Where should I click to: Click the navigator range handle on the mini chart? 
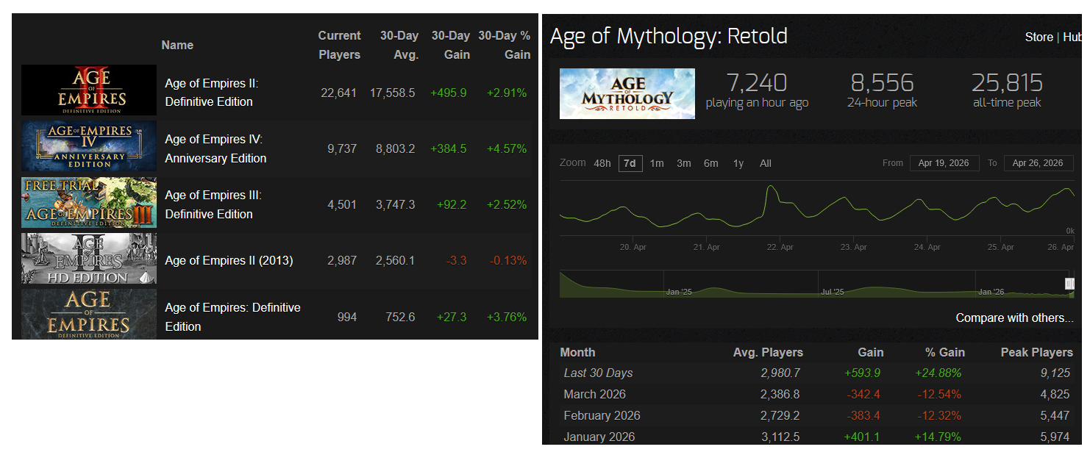(1069, 284)
